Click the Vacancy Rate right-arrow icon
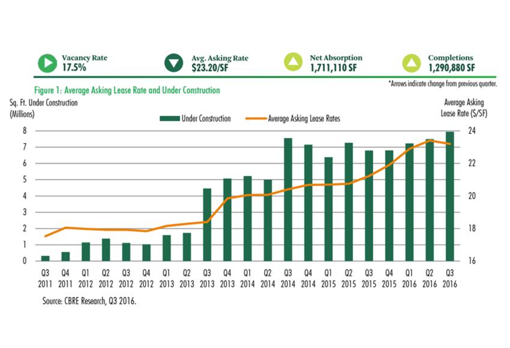The image size is (510, 348). (x=47, y=63)
